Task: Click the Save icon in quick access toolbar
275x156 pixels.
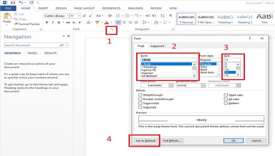Action: [13, 2]
